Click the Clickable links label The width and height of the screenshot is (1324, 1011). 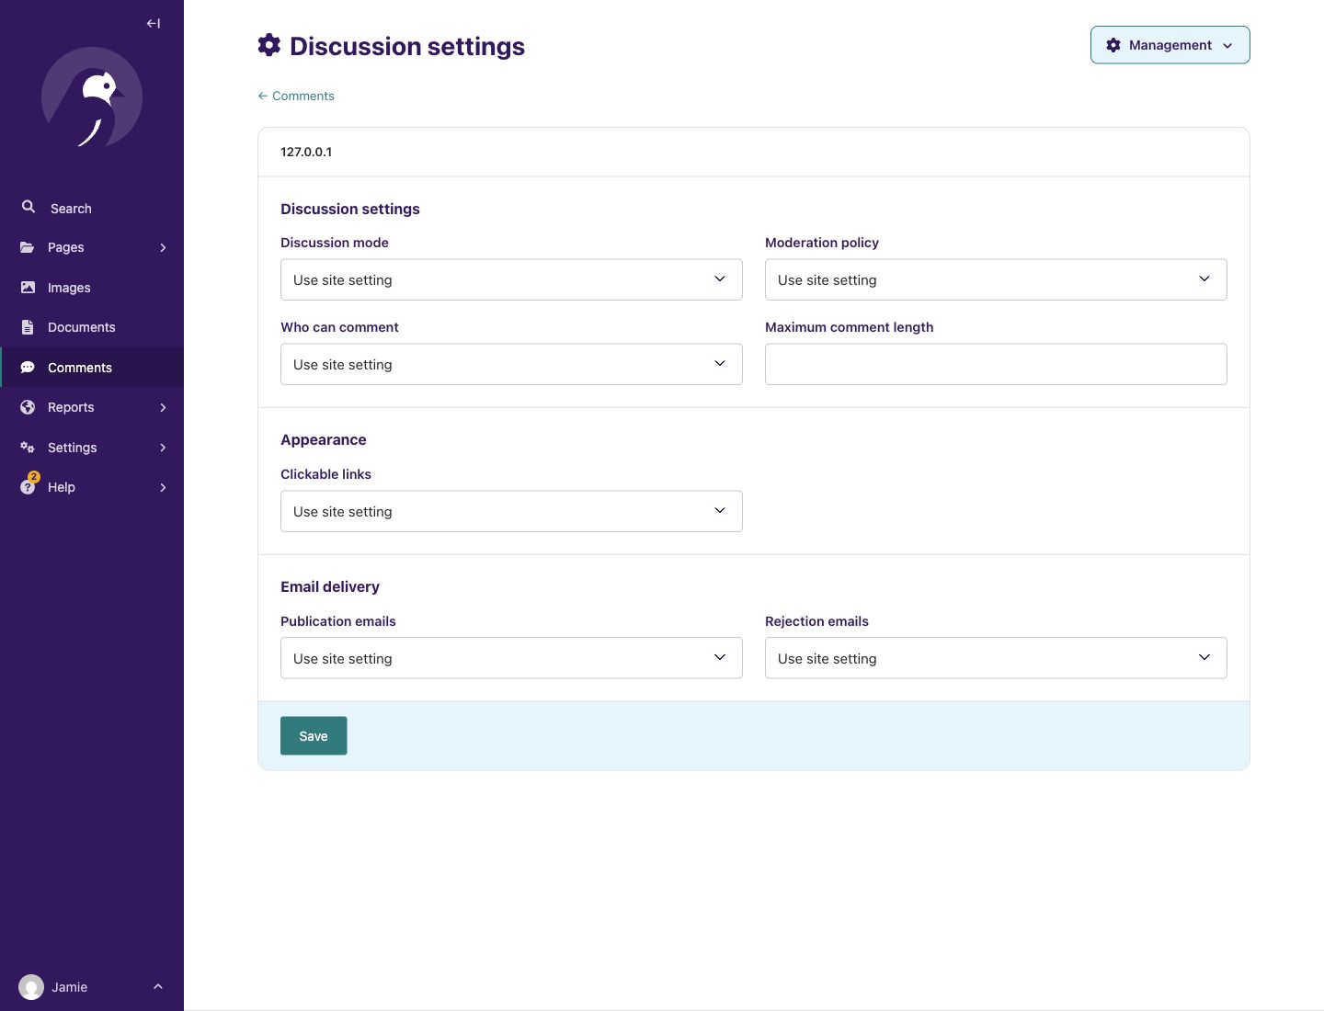coord(325,474)
